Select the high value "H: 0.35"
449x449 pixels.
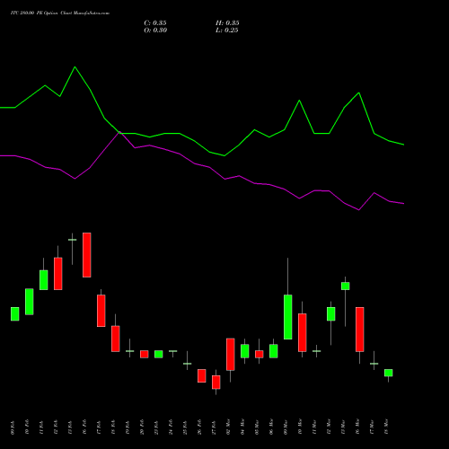[x=227, y=23]
